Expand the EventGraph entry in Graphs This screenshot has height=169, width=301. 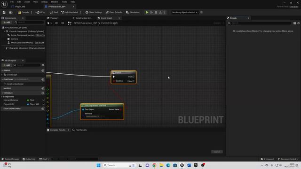[x=2, y=75]
